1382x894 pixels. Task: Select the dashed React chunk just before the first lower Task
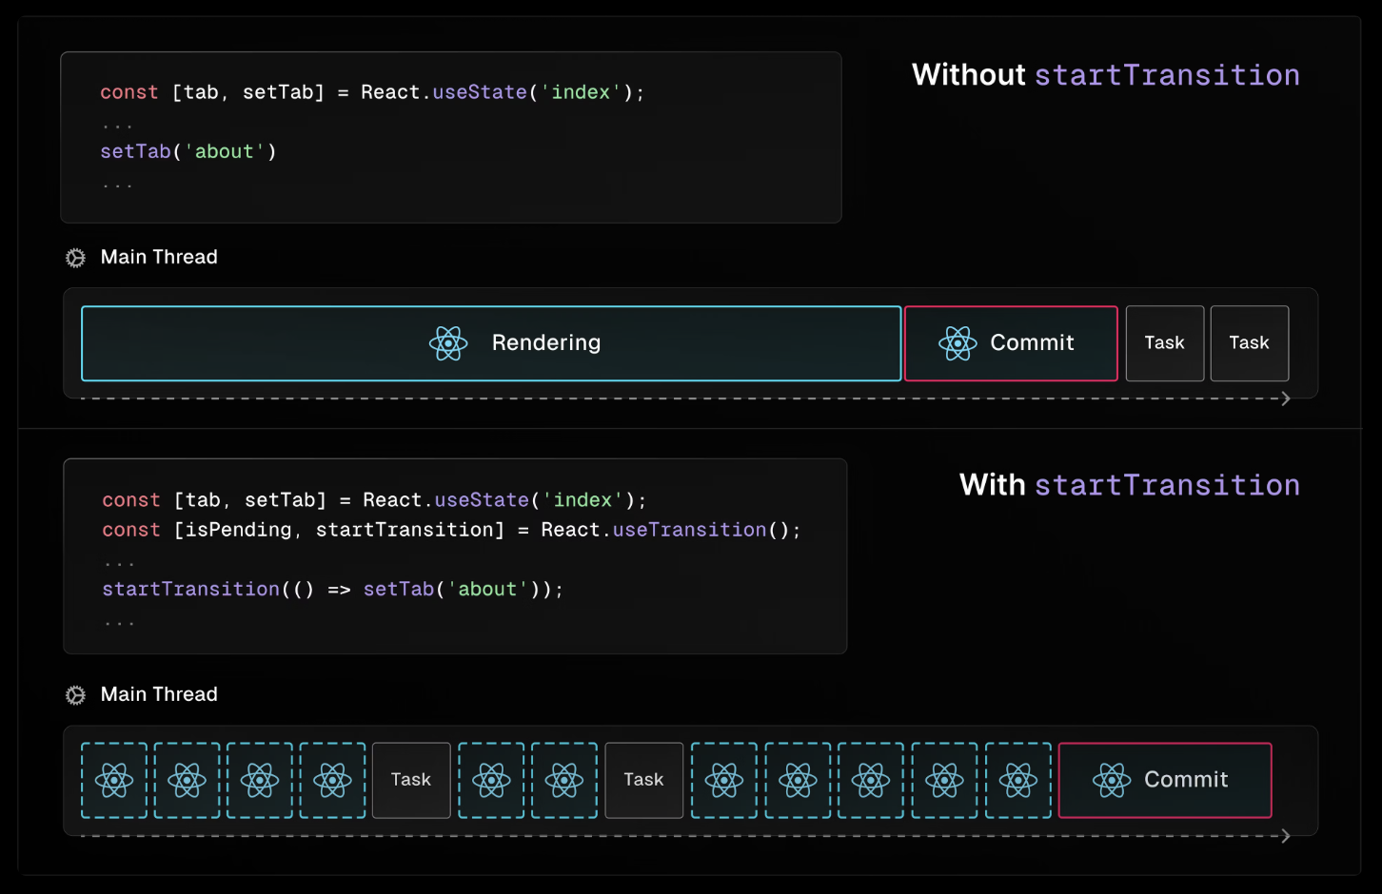point(332,781)
